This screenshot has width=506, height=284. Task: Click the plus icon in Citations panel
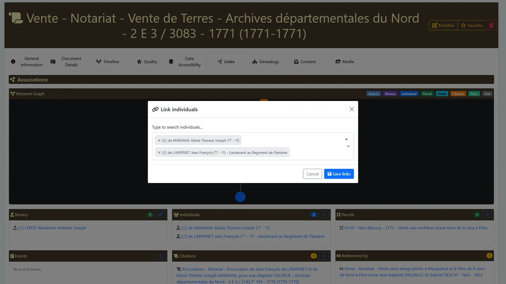(324, 256)
